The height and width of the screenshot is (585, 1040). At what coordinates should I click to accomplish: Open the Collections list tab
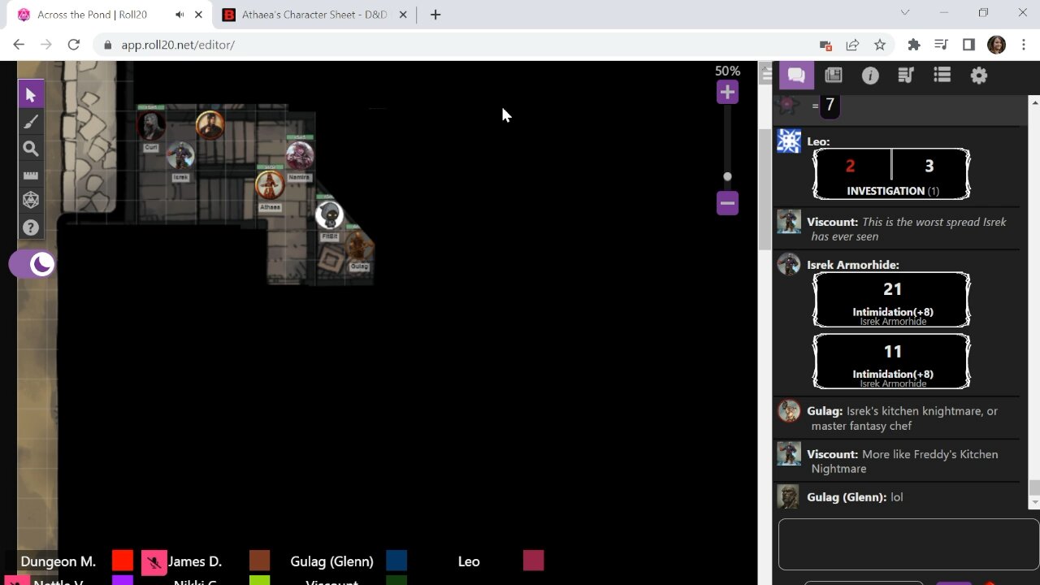942,76
